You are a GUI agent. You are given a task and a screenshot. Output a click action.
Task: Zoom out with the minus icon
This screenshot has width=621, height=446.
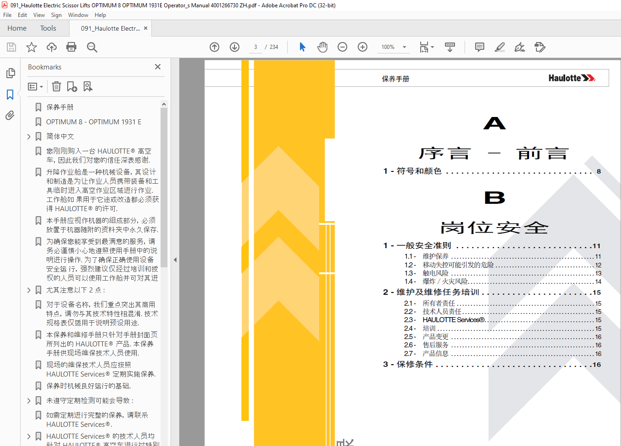[x=343, y=47]
